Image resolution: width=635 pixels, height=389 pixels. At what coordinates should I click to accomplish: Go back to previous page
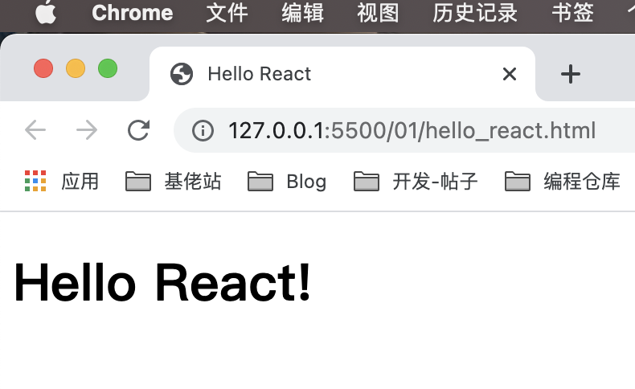35,130
